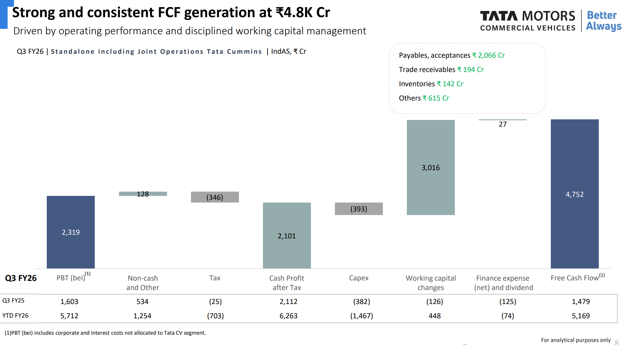
Task: Click the Others ₹ 615 Cr line
Action: (424, 98)
